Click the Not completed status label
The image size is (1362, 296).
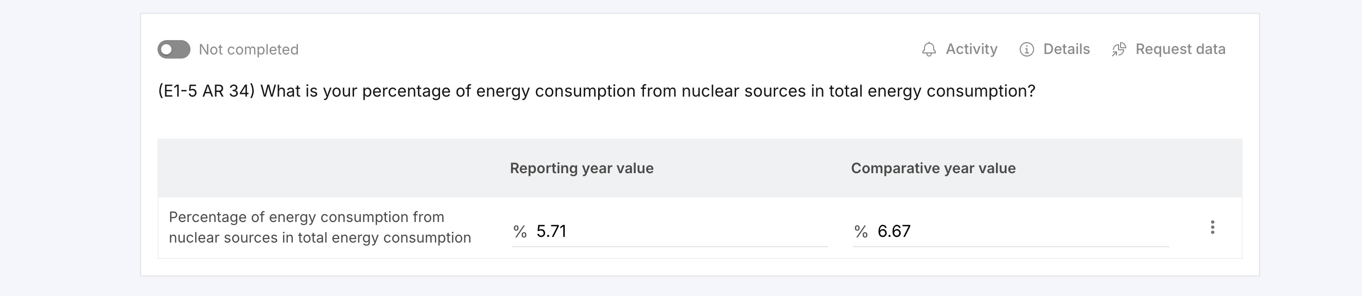click(x=249, y=50)
